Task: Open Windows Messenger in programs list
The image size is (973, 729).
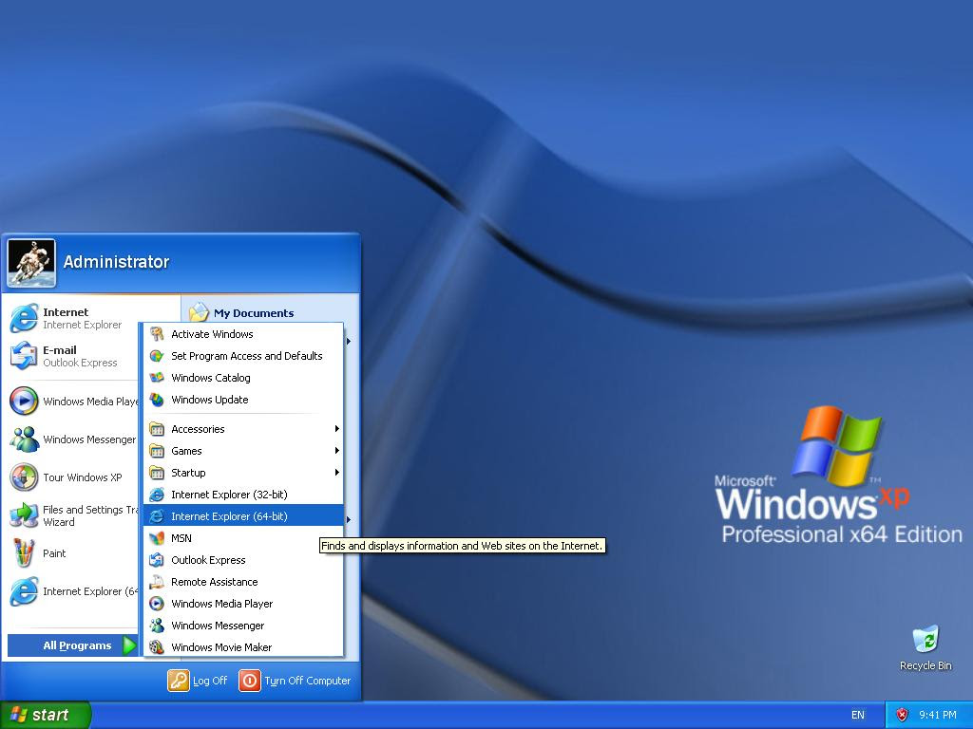Action: pos(243,626)
